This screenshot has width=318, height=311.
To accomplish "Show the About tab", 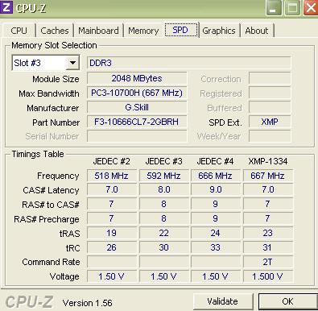I will pyautogui.click(x=257, y=31).
